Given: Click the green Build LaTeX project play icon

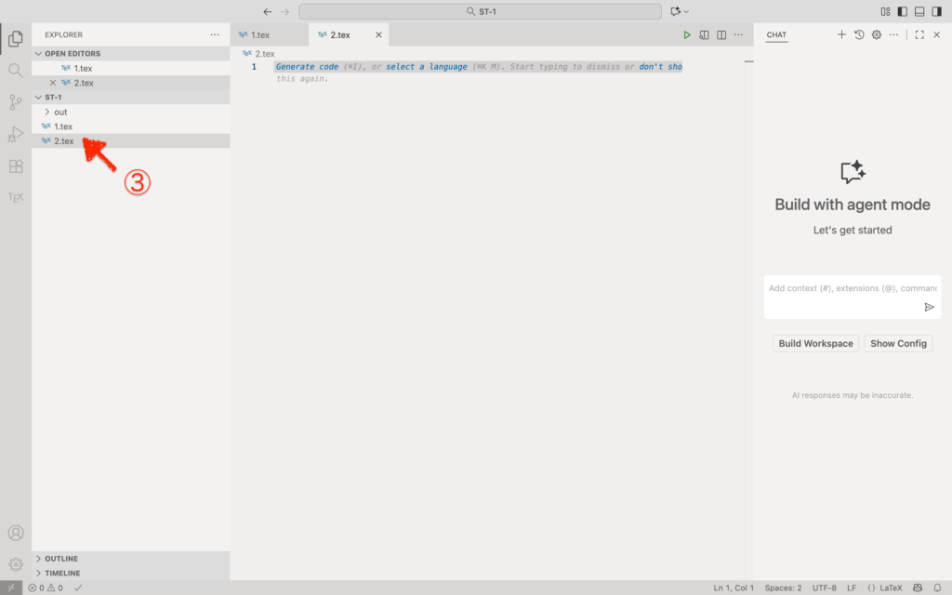Looking at the screenshot, I should tap(687, 35).
